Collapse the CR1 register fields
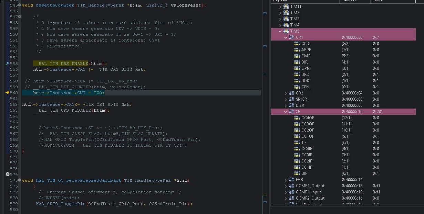This screenshot has height=214, width=424. [x=286, y=37]
